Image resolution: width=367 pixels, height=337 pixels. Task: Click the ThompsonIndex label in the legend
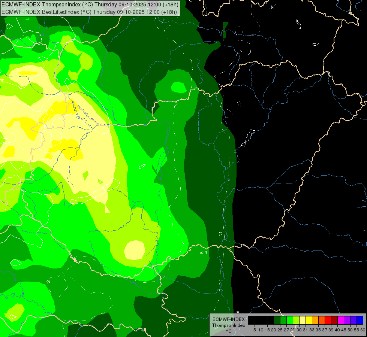(229, 325)
